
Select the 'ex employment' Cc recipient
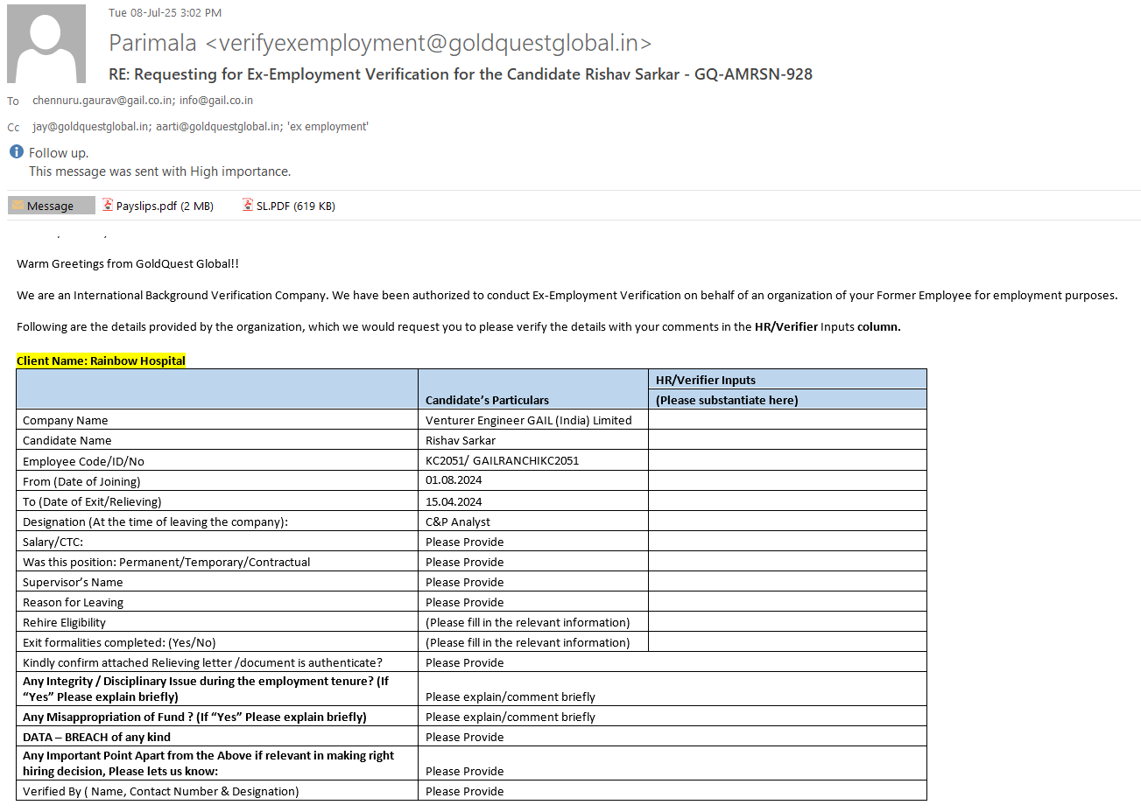(x=328, y=127)
